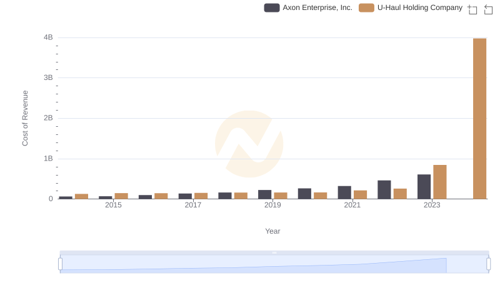Click the Year axis title
The height and width of the screenshot is (288, 500).
click(x=272, y=231)
